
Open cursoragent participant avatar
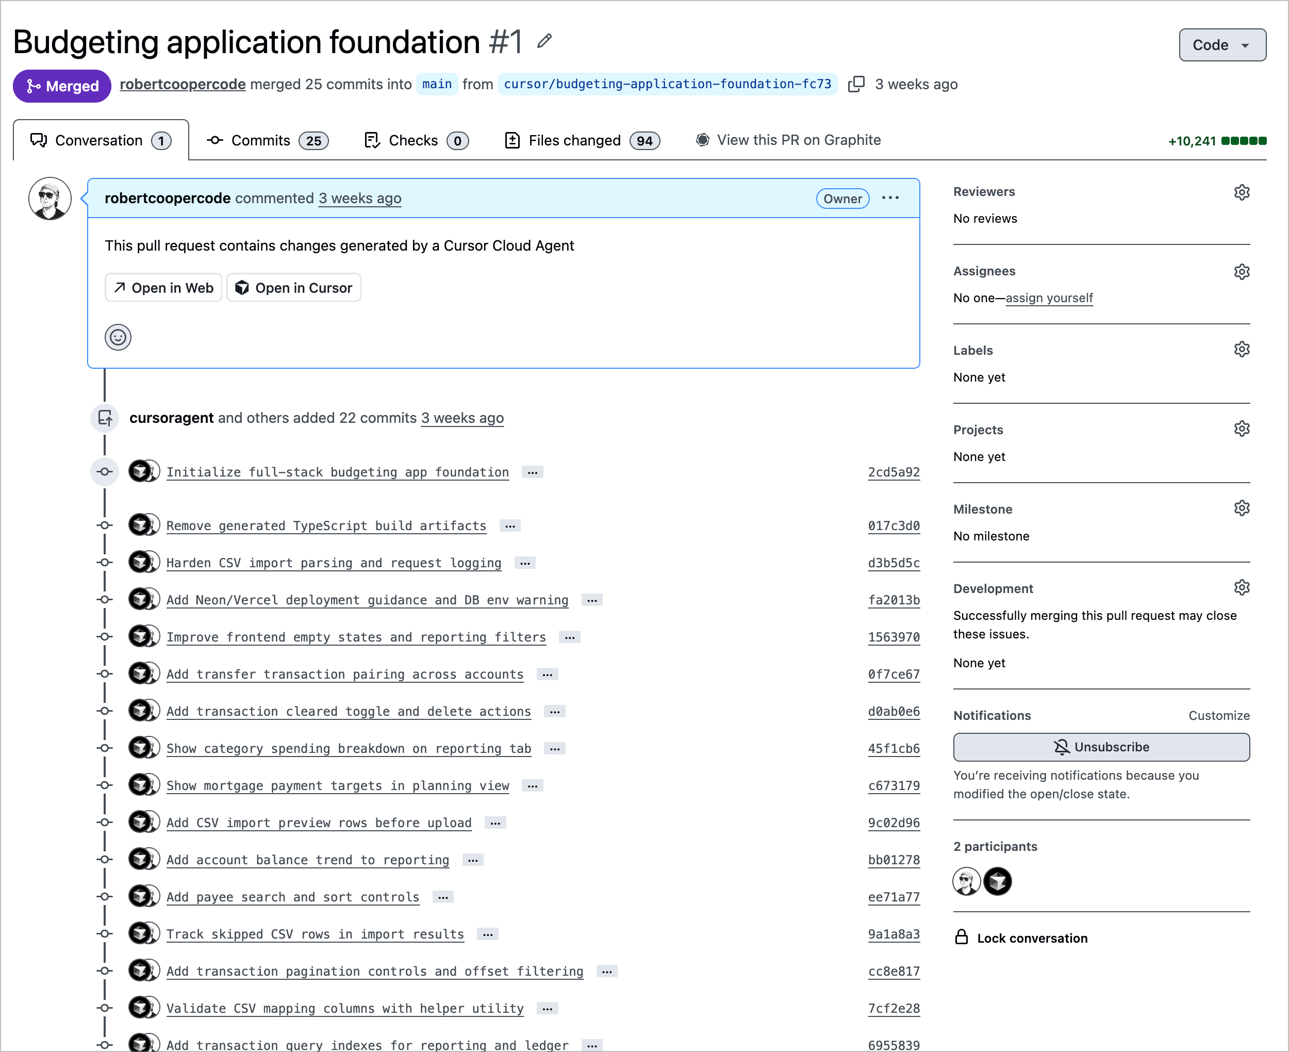point(997,882)
